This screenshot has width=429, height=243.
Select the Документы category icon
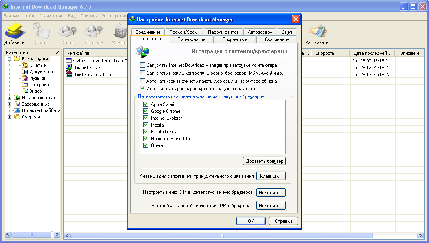[25, 72]
